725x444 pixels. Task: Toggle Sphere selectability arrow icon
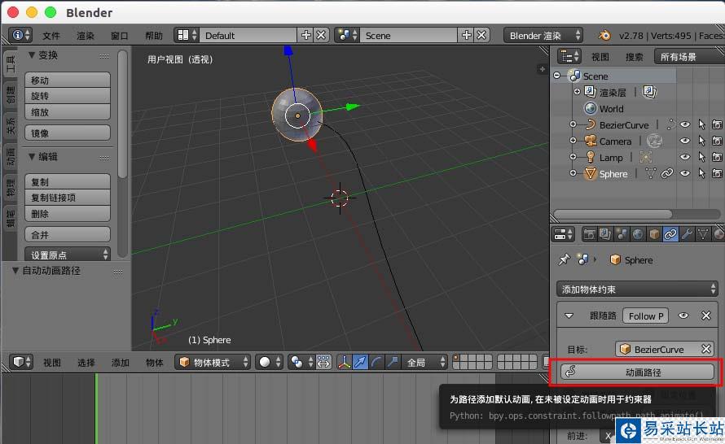click(x=701, y=173)
